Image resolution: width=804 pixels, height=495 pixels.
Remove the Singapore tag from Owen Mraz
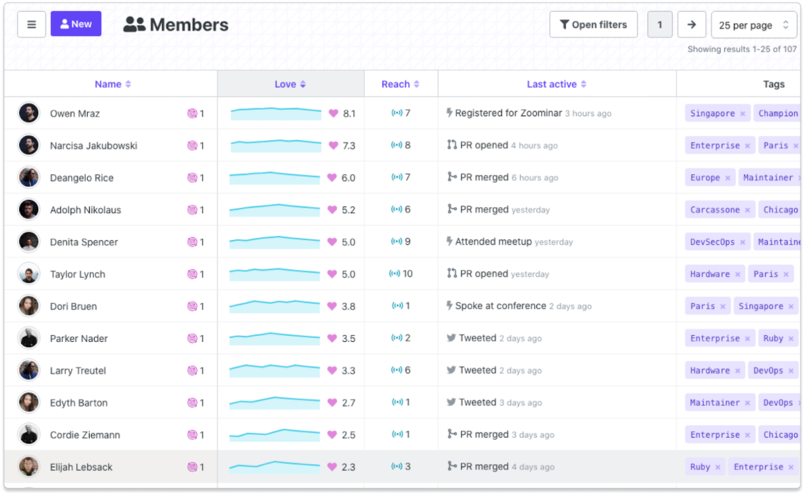coord(743,114)
